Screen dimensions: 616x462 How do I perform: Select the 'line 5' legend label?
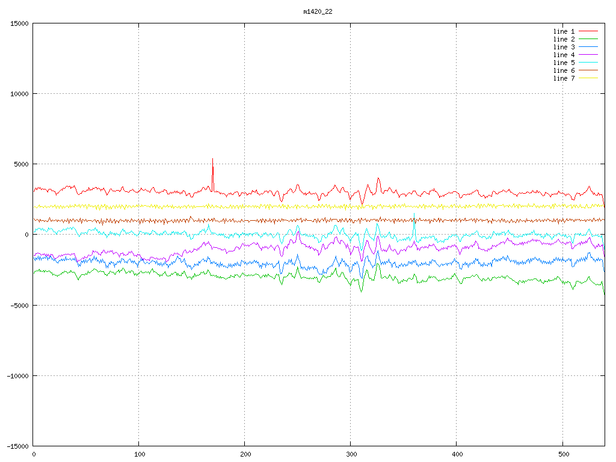564,63
